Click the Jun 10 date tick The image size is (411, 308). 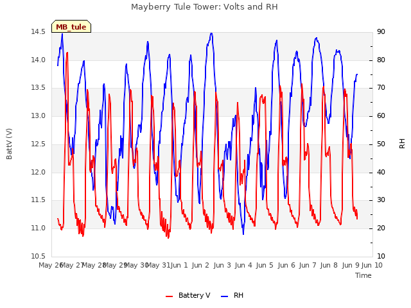click(372, 265)
